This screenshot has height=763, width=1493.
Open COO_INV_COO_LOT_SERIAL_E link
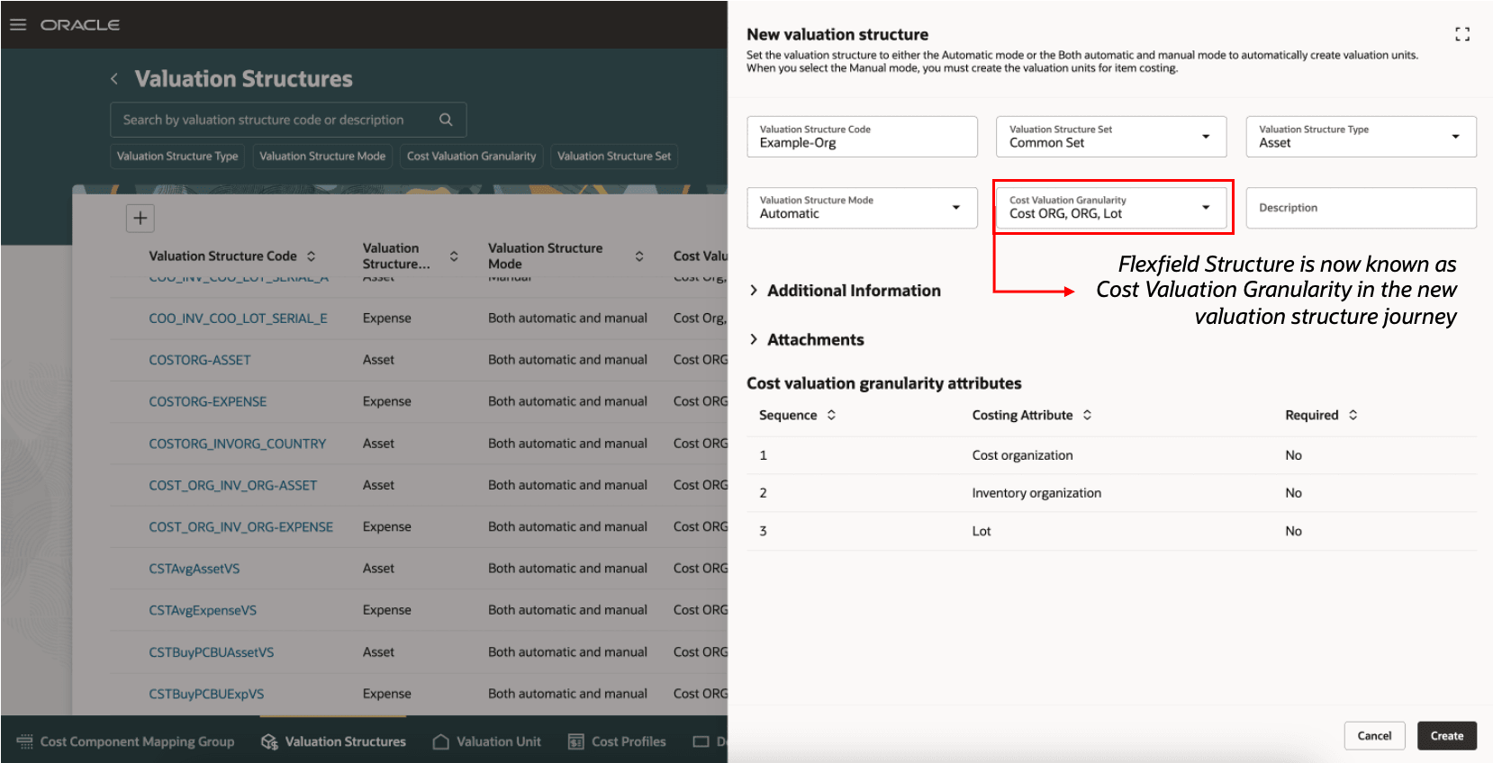click(238, 319)
